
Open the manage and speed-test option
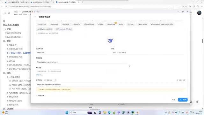click(x=181, y=80)
